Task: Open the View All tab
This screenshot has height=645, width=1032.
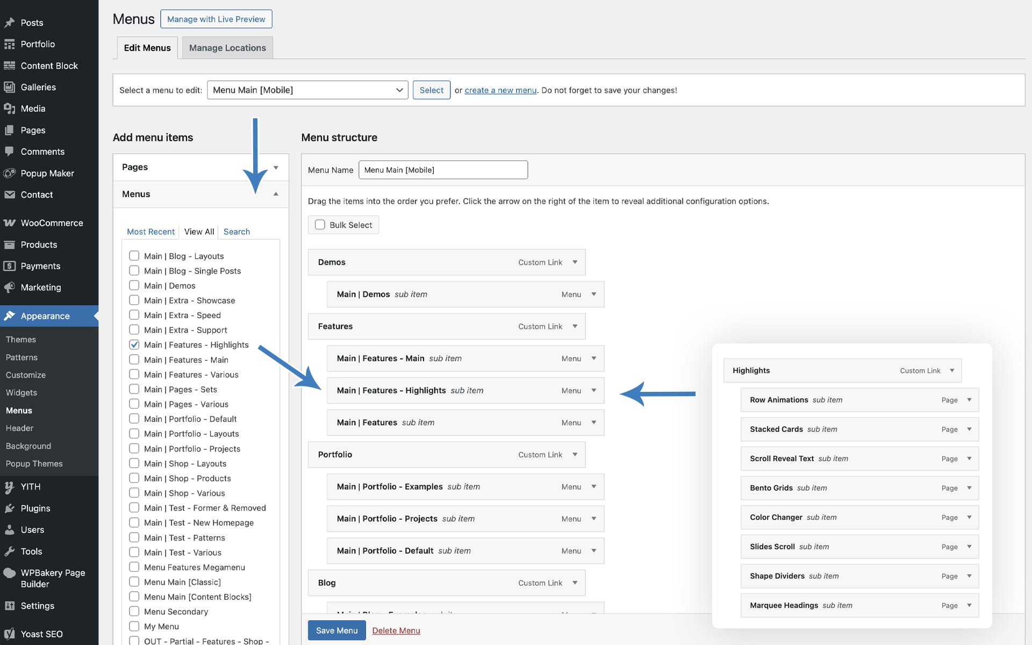Action: click(199, 232)
